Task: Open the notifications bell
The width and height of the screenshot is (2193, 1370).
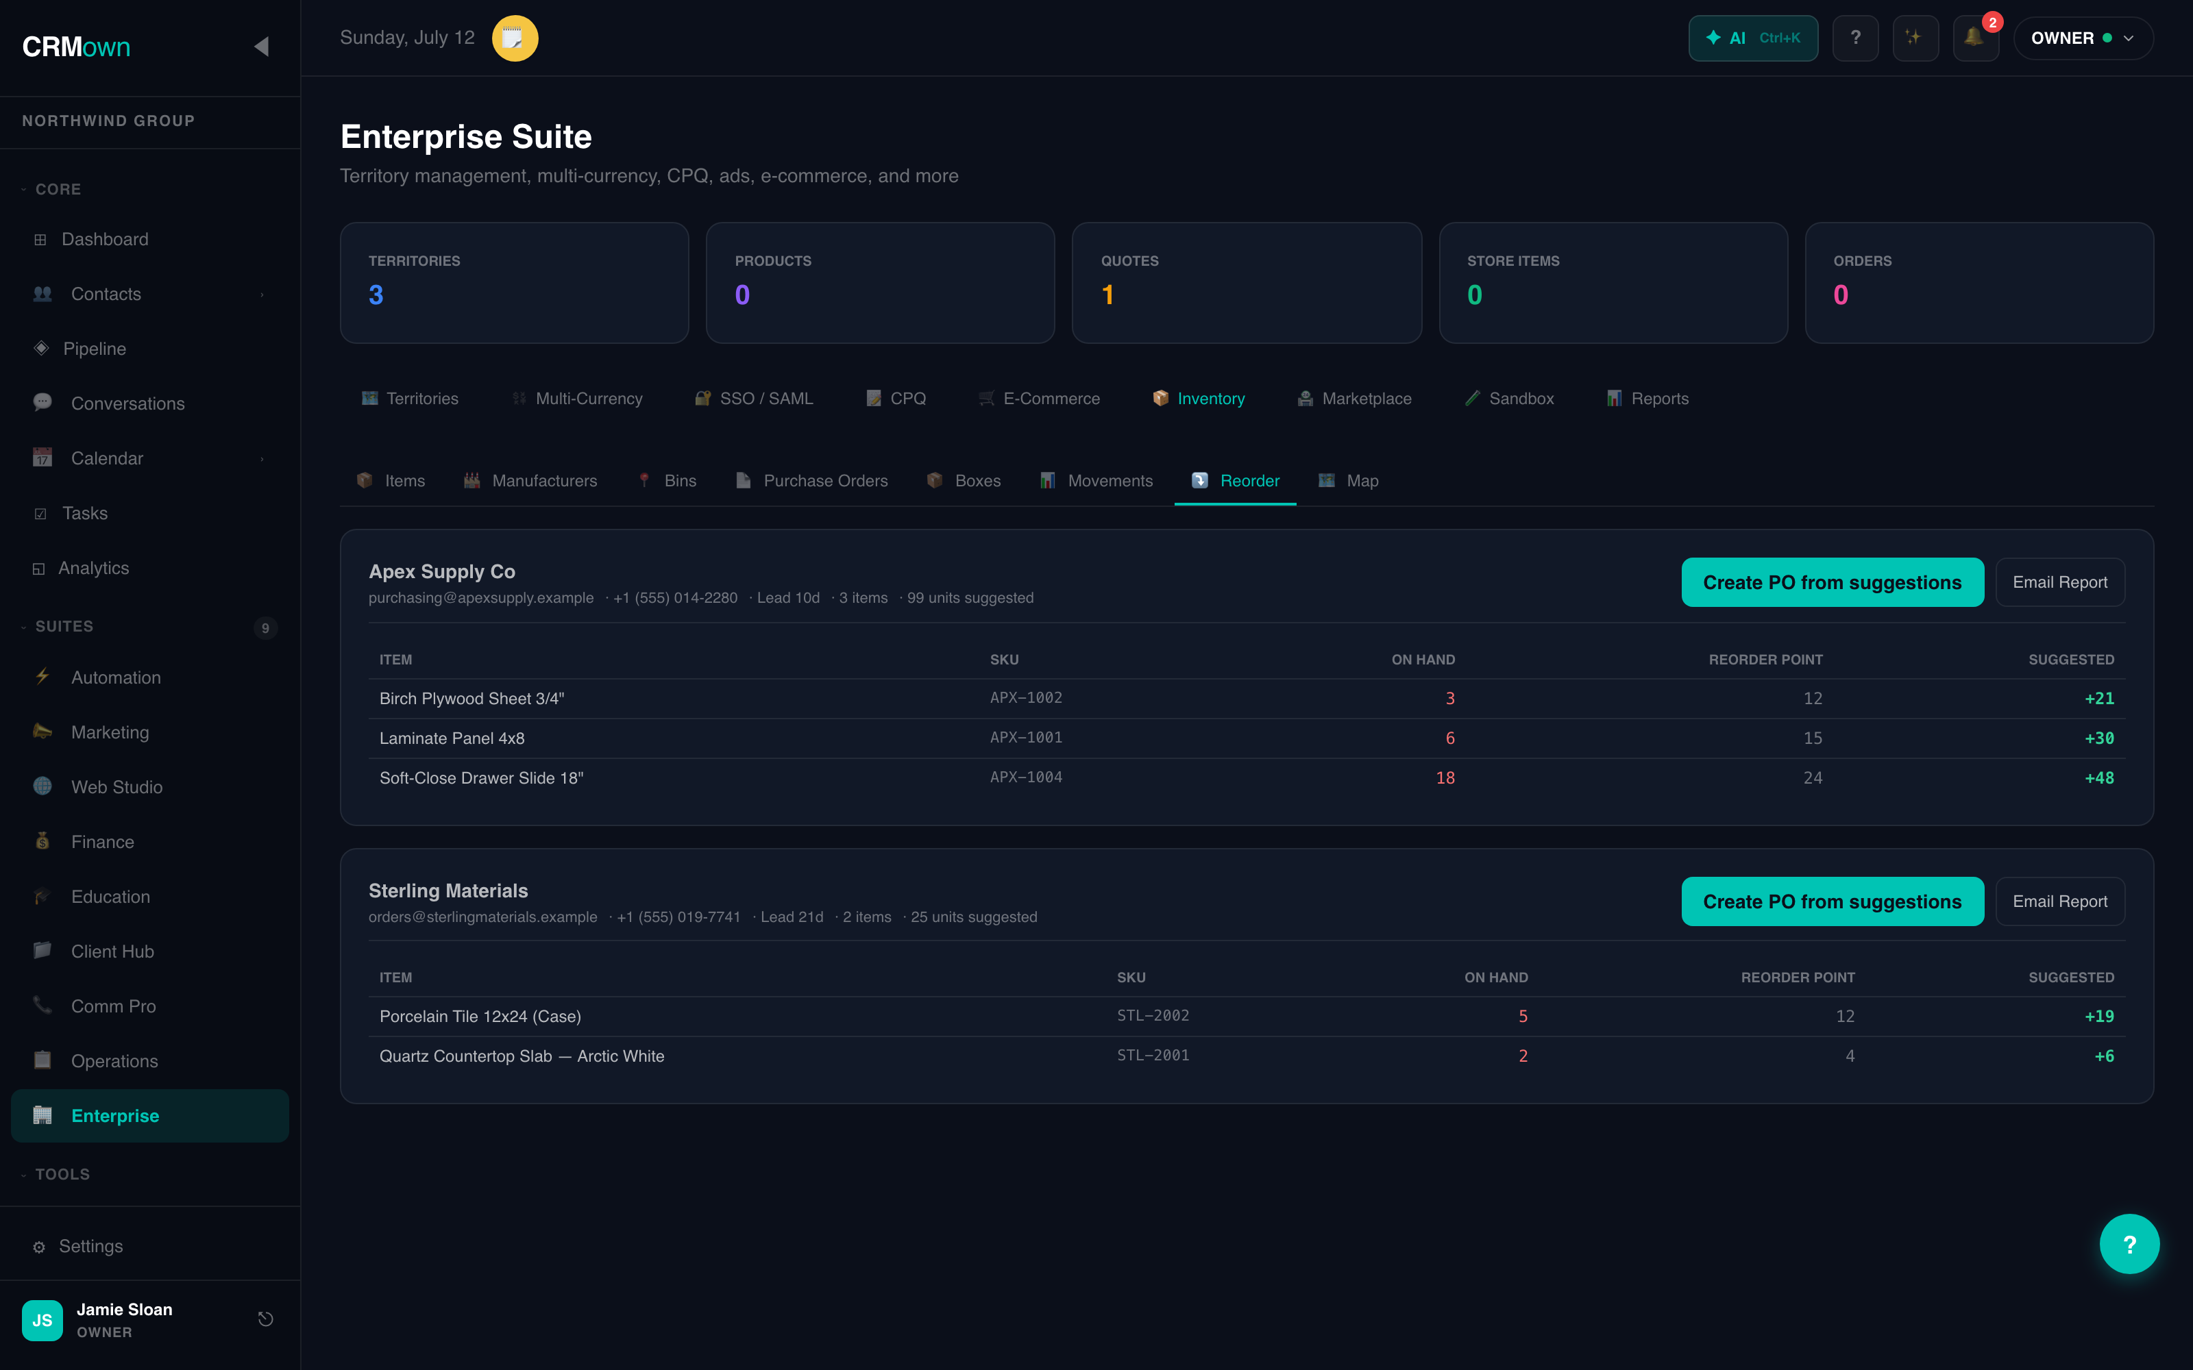Action: coord(1974,38)
